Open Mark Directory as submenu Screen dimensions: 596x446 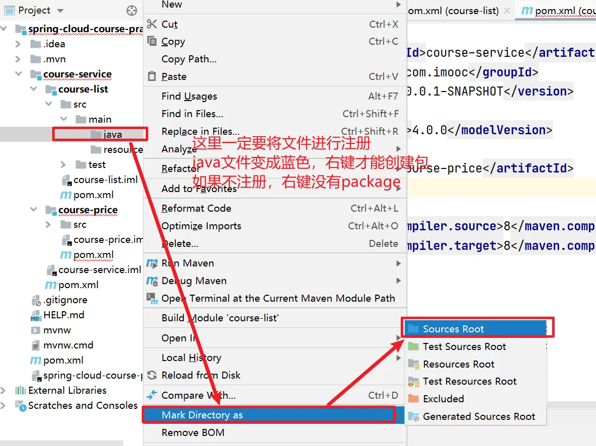coord(273,415)
